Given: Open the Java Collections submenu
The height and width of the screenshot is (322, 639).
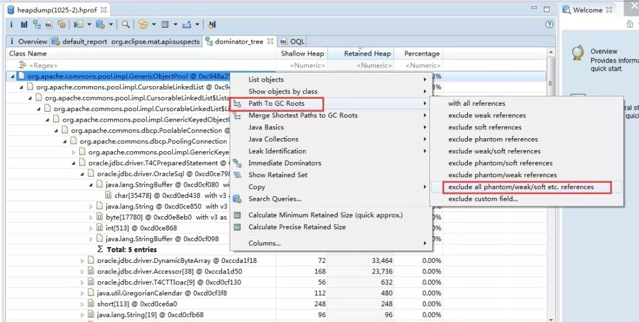Looking at the screenshot, I should point(331,139).
